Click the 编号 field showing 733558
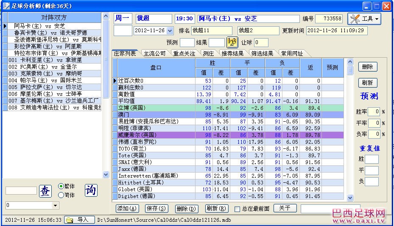The width and height of the screenshot is (394, 226). tap(330, 19)
